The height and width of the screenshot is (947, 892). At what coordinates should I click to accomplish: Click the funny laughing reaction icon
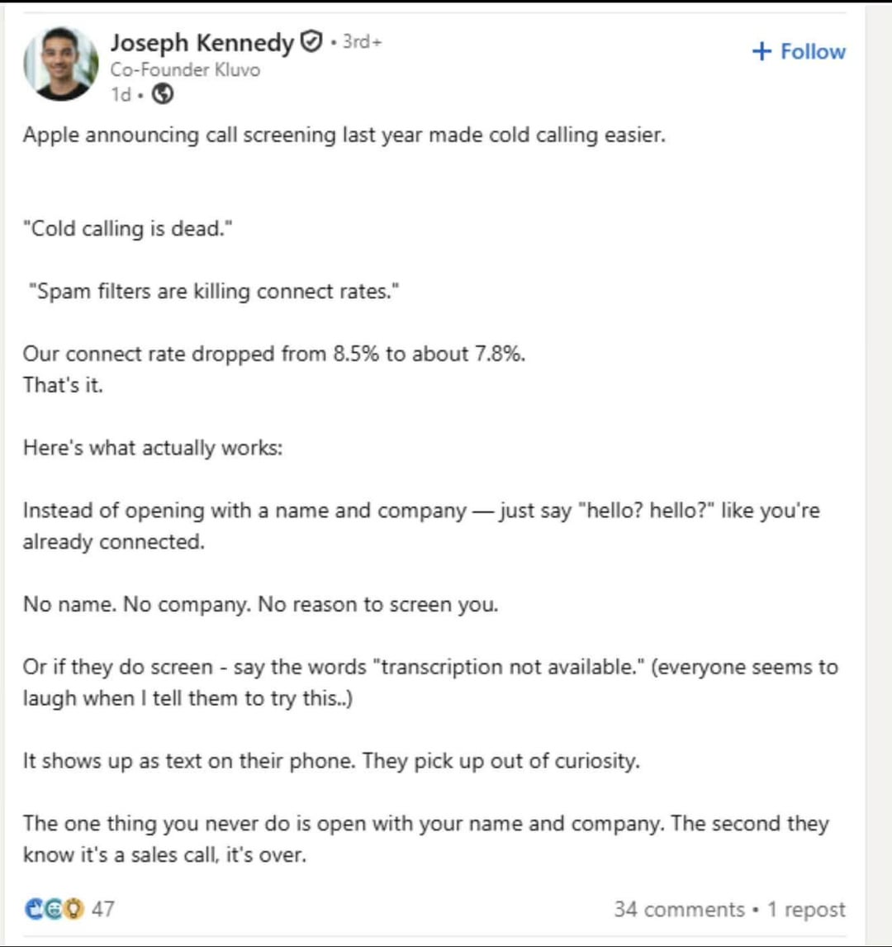pyautogui.click(x=54, y=908)
